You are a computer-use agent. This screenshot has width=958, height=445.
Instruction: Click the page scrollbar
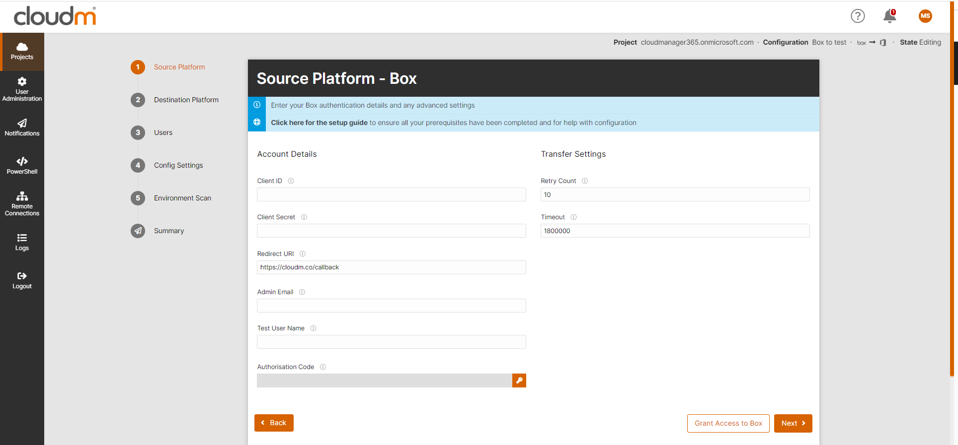(951, 189)
